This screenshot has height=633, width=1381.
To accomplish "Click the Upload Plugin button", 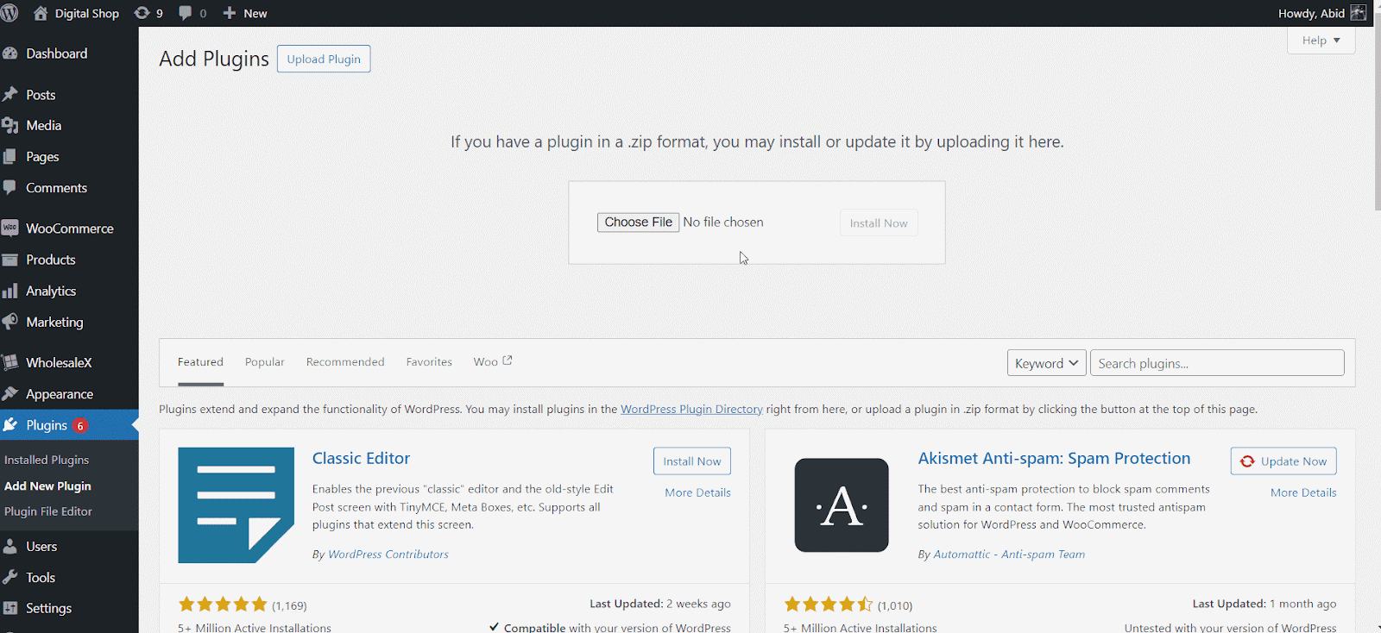I will (x=324, y=59).
